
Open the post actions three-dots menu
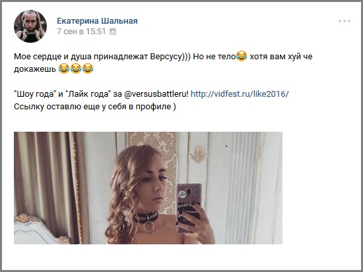point(345,21)
